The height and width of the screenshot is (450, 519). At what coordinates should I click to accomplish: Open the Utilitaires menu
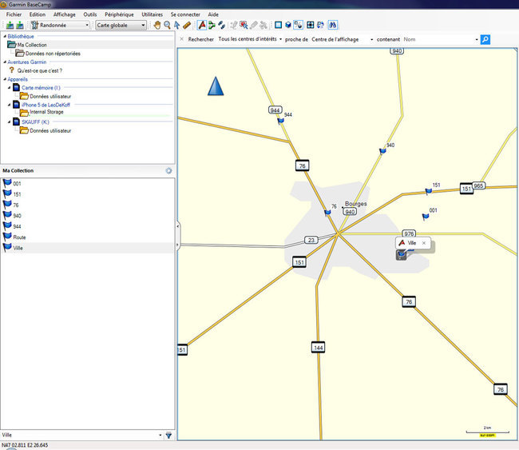pyautogui.click(x=153, y=14)
